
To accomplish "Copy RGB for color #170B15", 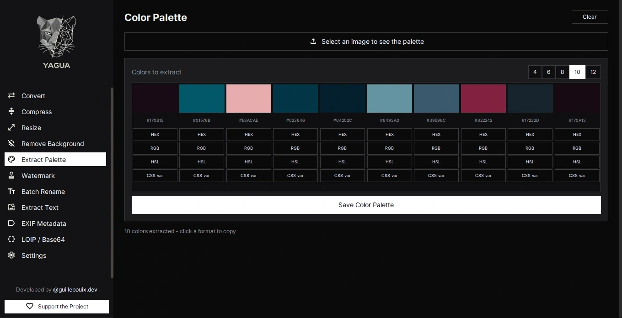I will point(155,148).
